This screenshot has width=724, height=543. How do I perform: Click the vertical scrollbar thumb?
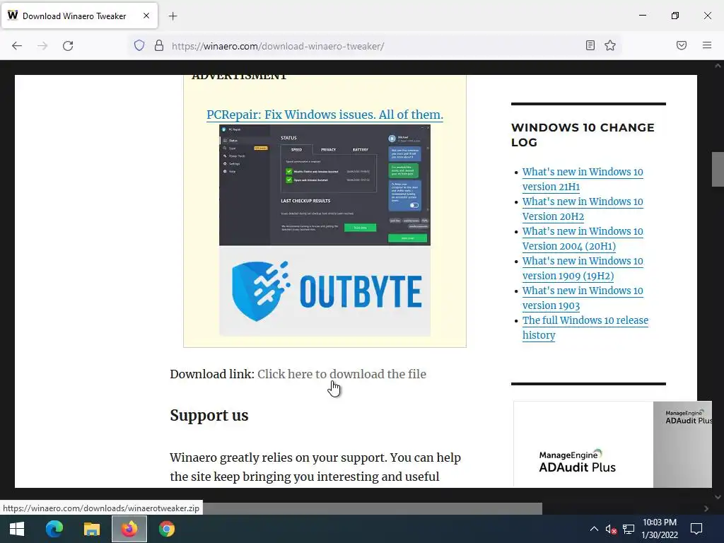click(718, 169)
